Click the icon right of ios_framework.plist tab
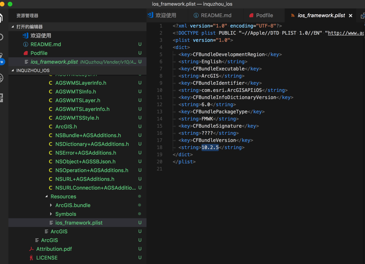 [x=363, y=16]
